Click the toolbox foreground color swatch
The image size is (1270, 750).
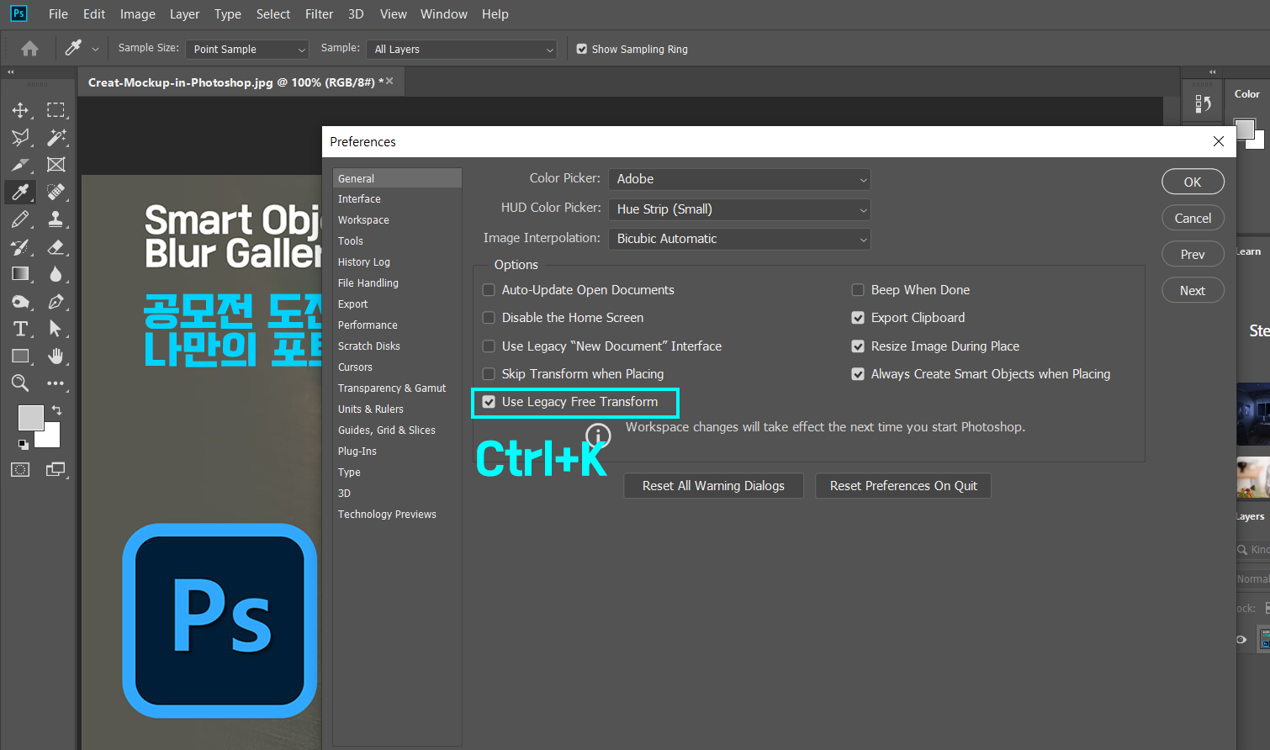click(29, 417)
